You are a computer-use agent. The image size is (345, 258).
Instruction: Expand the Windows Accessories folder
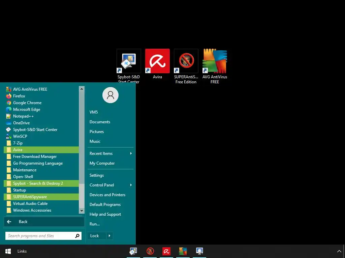[41, 210]
